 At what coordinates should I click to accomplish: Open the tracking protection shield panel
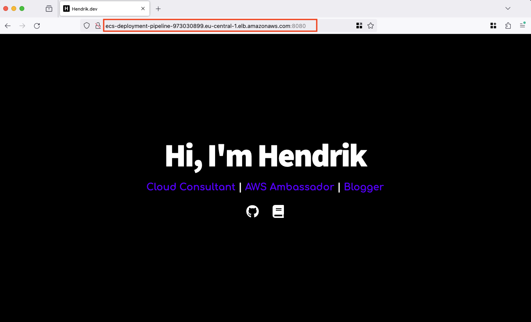(86, 26)
